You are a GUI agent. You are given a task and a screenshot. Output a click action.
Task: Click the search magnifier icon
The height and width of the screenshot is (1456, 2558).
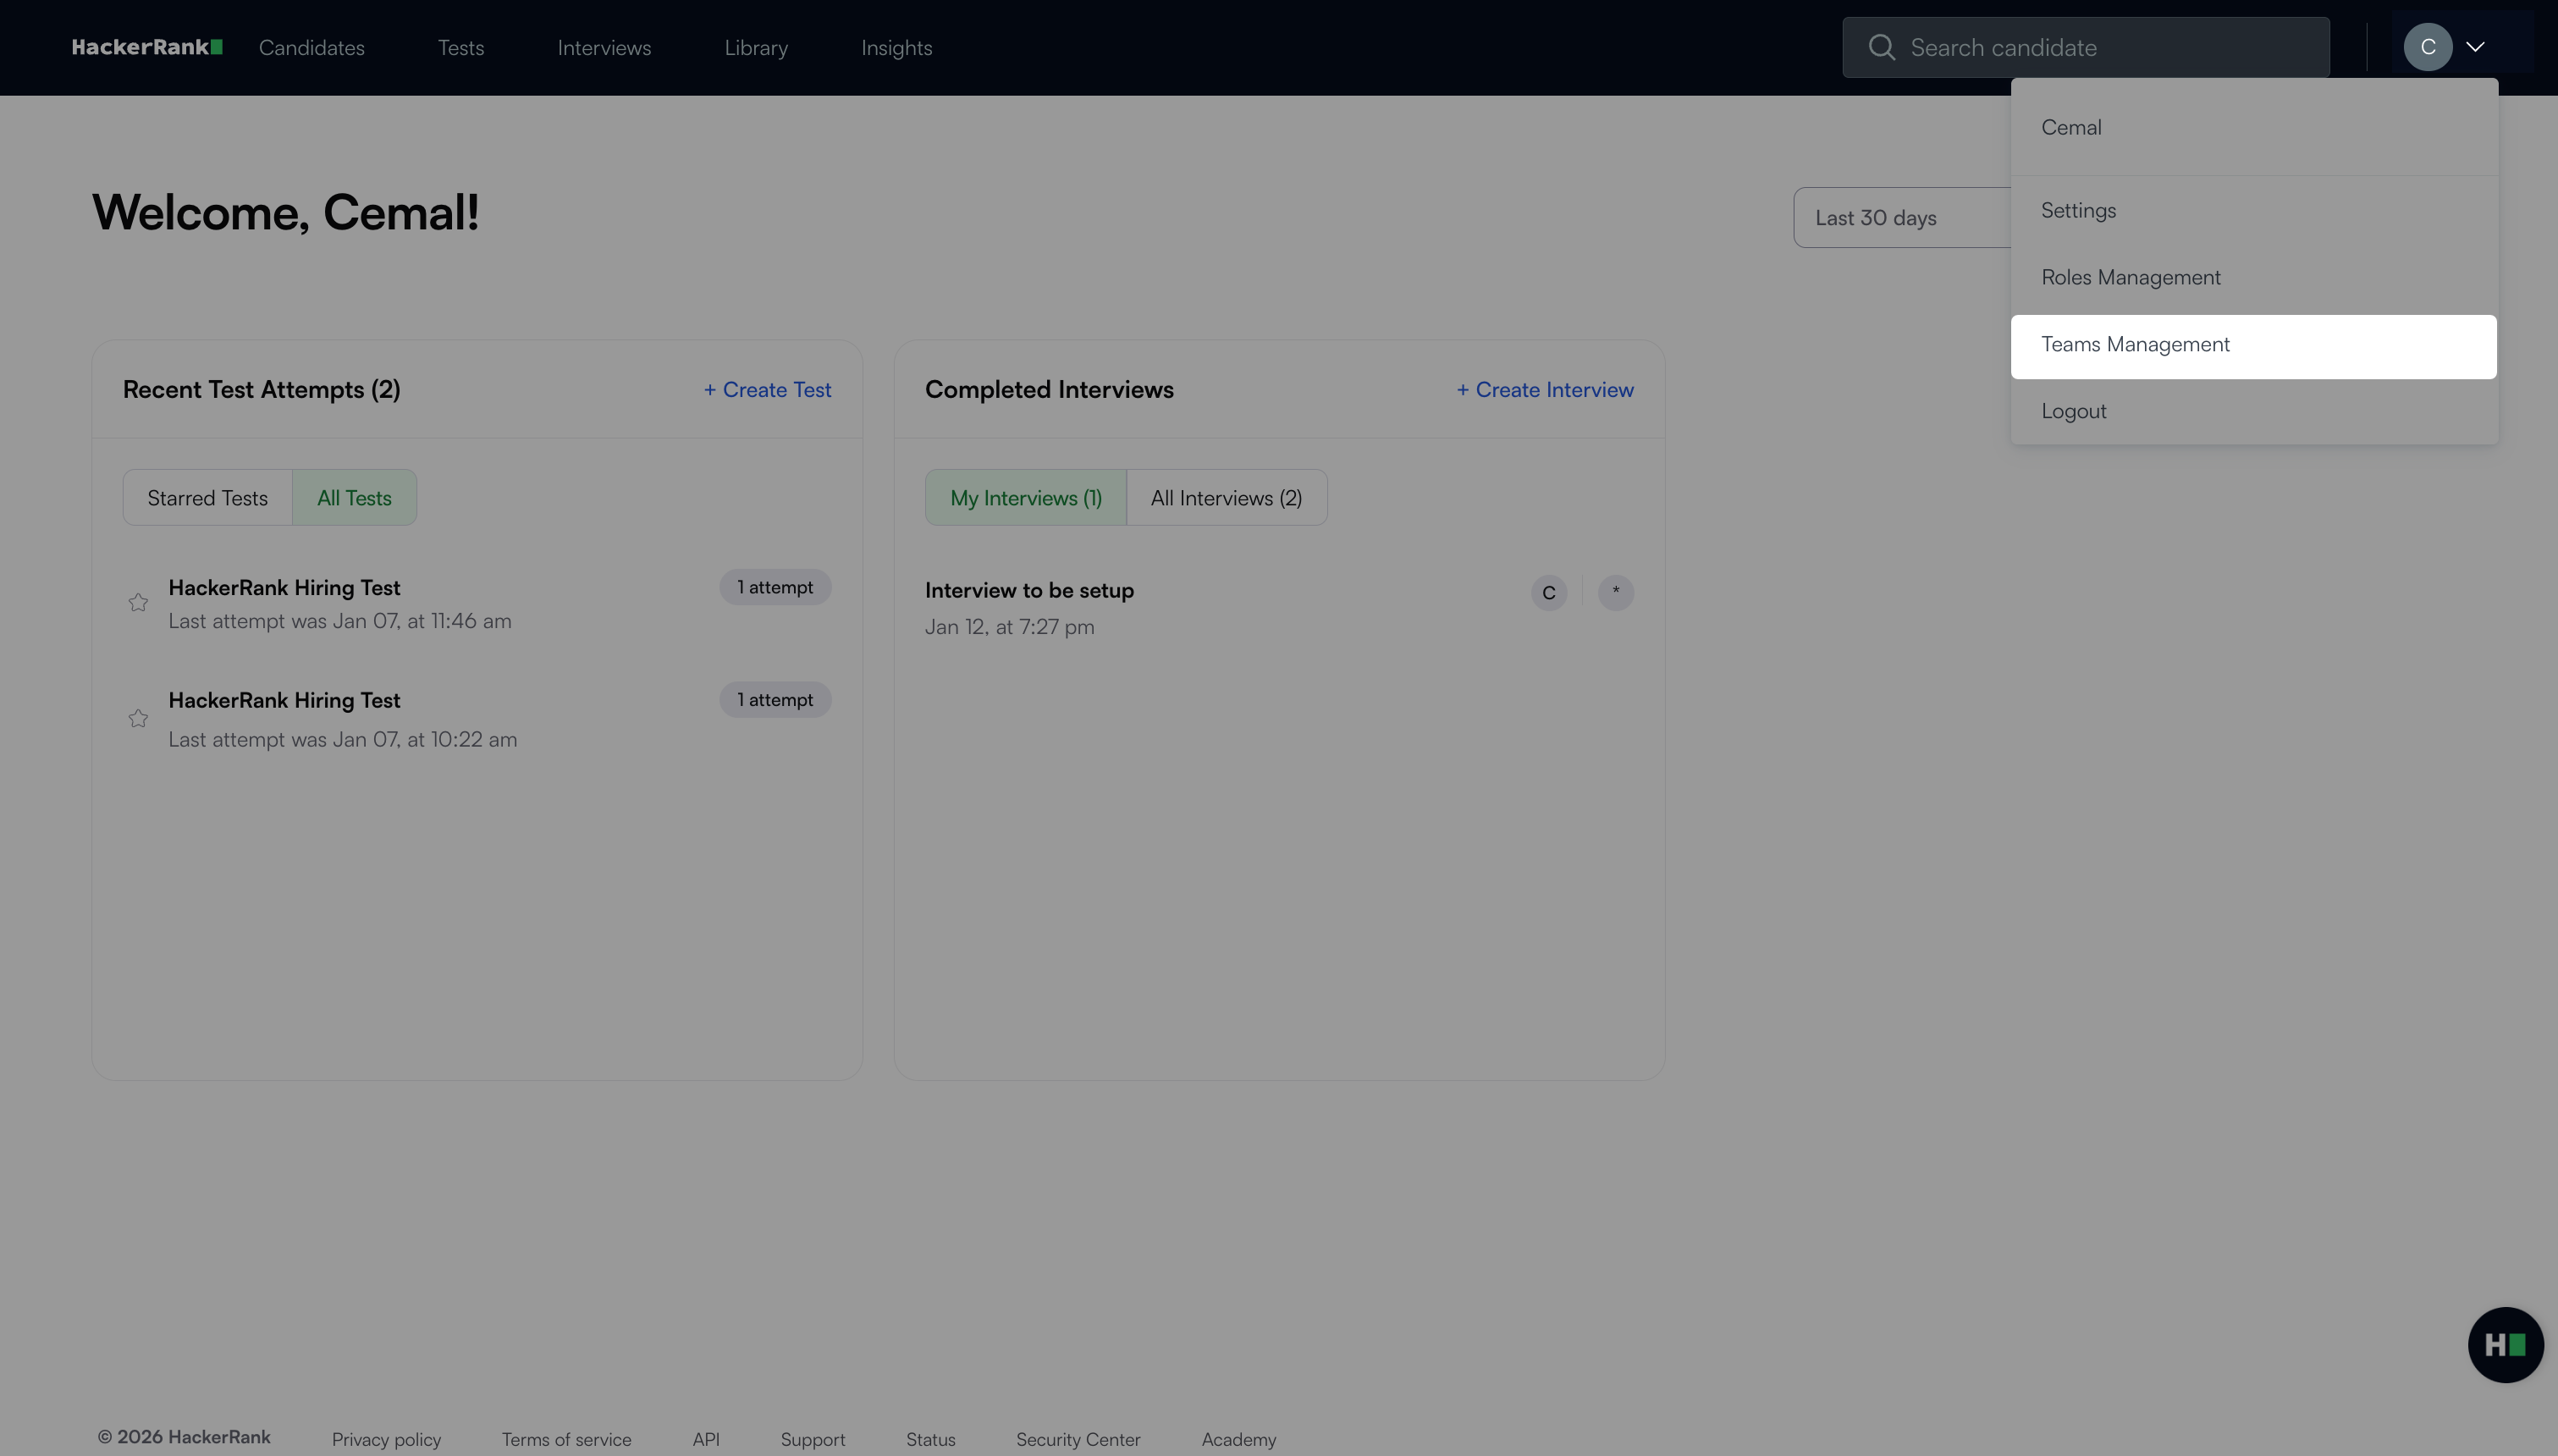coord(1882,47)
